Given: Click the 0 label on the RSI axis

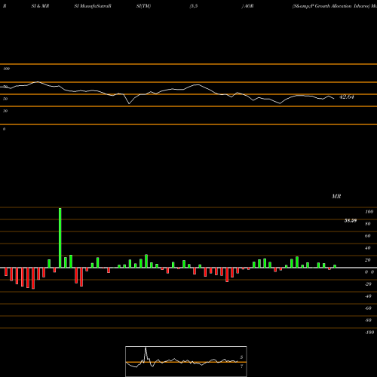Looking at the screenshot, I should [x=4, y=129].
